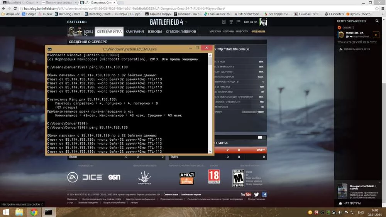Open the ВЗВОДЫ tab

coord(155,32)
